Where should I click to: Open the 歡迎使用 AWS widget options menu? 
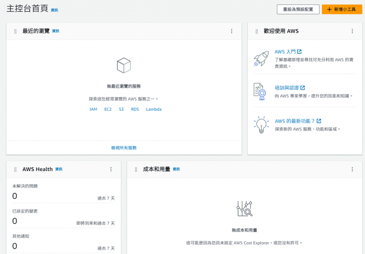click(352, 31)
